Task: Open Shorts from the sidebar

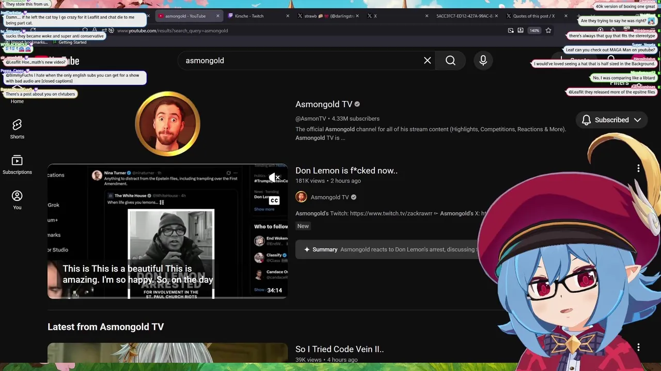Action: pos(17,129)
